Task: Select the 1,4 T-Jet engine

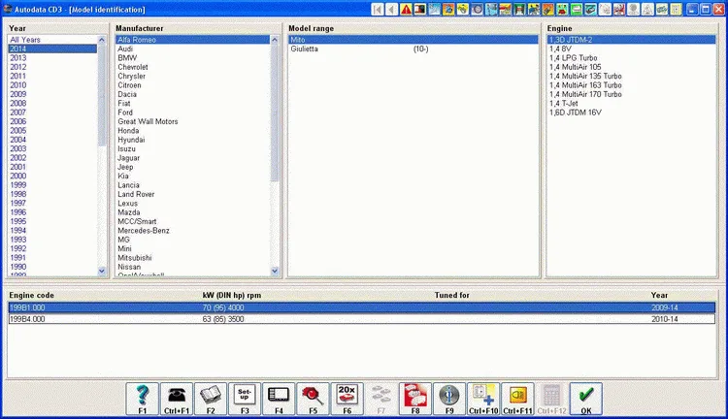Action: pos(632,104)
